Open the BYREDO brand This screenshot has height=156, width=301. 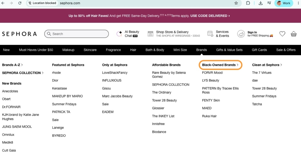click(59, 136)
